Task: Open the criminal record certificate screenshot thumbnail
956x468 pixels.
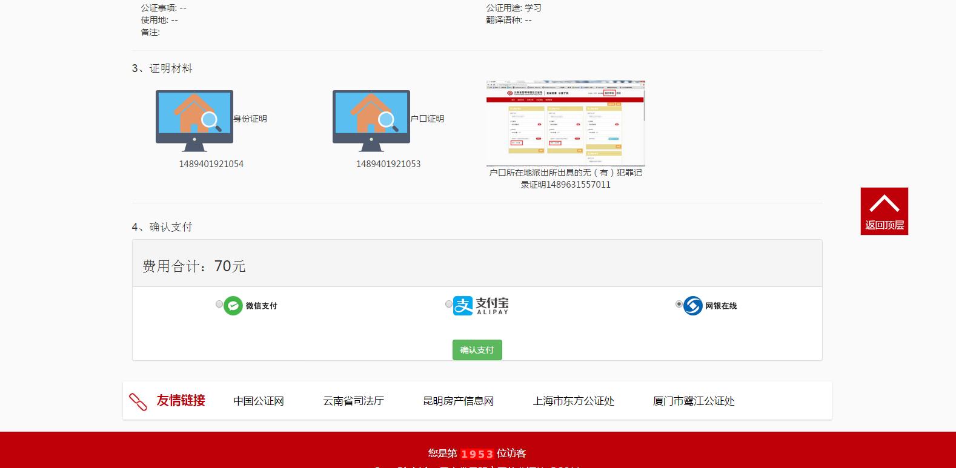Action: pyautogui.click(x=565, y=123)
